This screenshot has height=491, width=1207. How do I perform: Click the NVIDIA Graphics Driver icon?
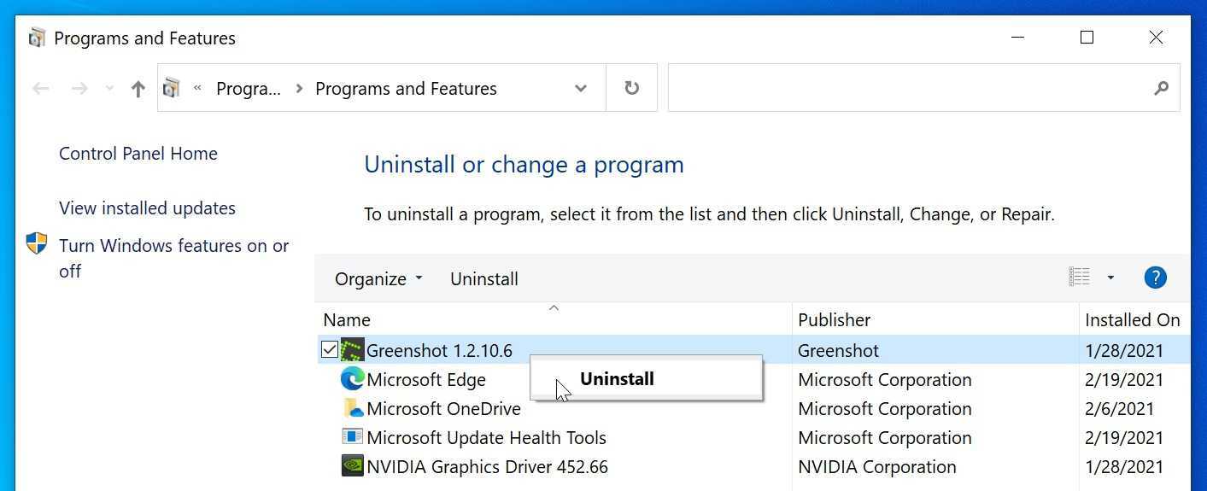[x=352, y=466]
